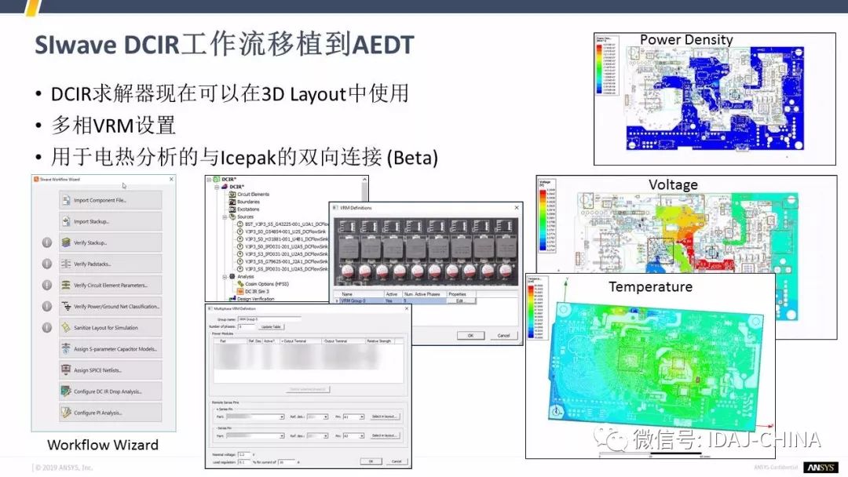848x477 pixels.
Task: Select Boundaries in the project tree
Action: click(248, 202)
